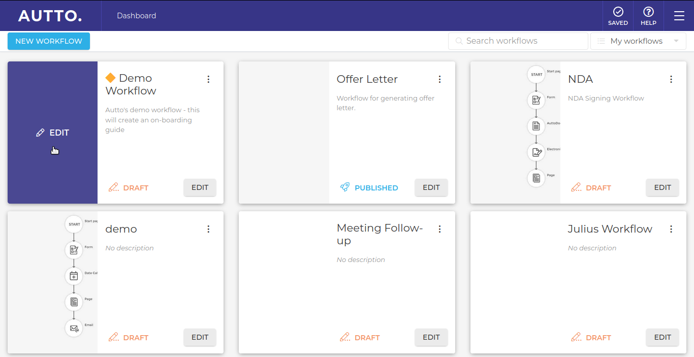Open three-dot menu for Demo Workflow
This screenshot has height=357, width=694.
(x=208, y=79)
